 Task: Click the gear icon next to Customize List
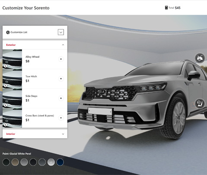(8, 32)
